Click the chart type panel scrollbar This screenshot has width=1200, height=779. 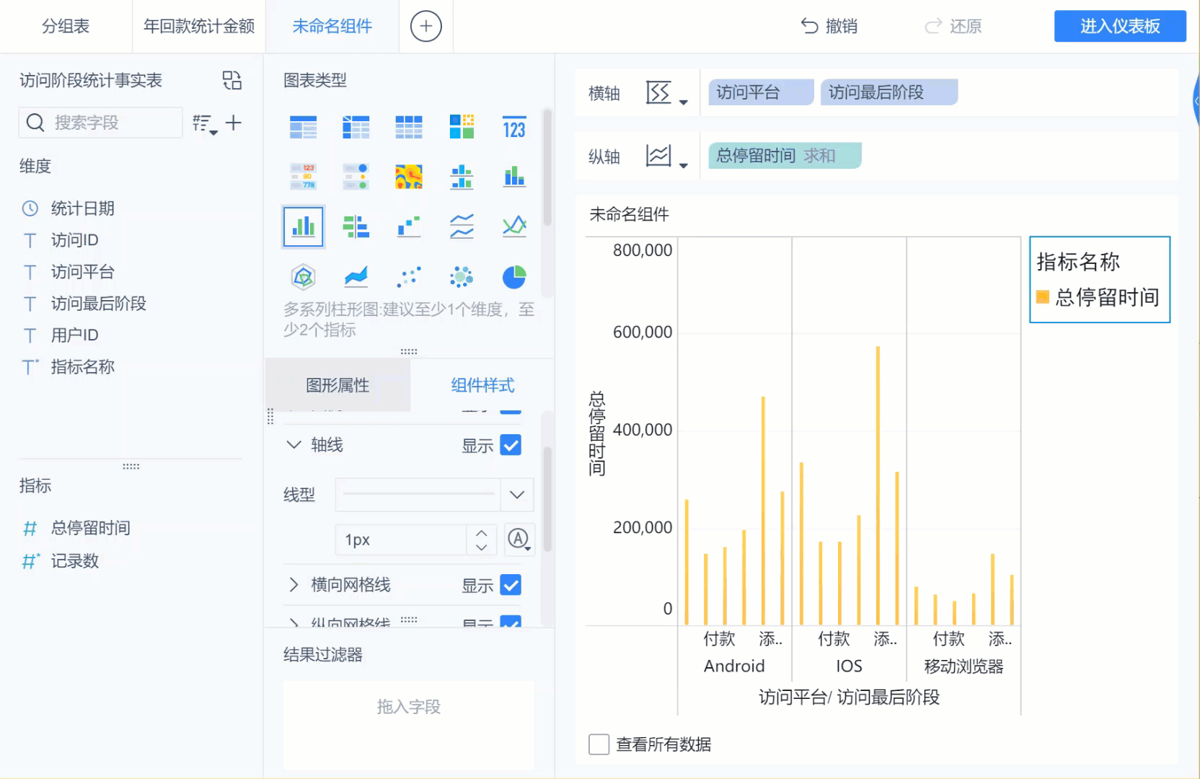pyautogui.click(x=547, y=167)
